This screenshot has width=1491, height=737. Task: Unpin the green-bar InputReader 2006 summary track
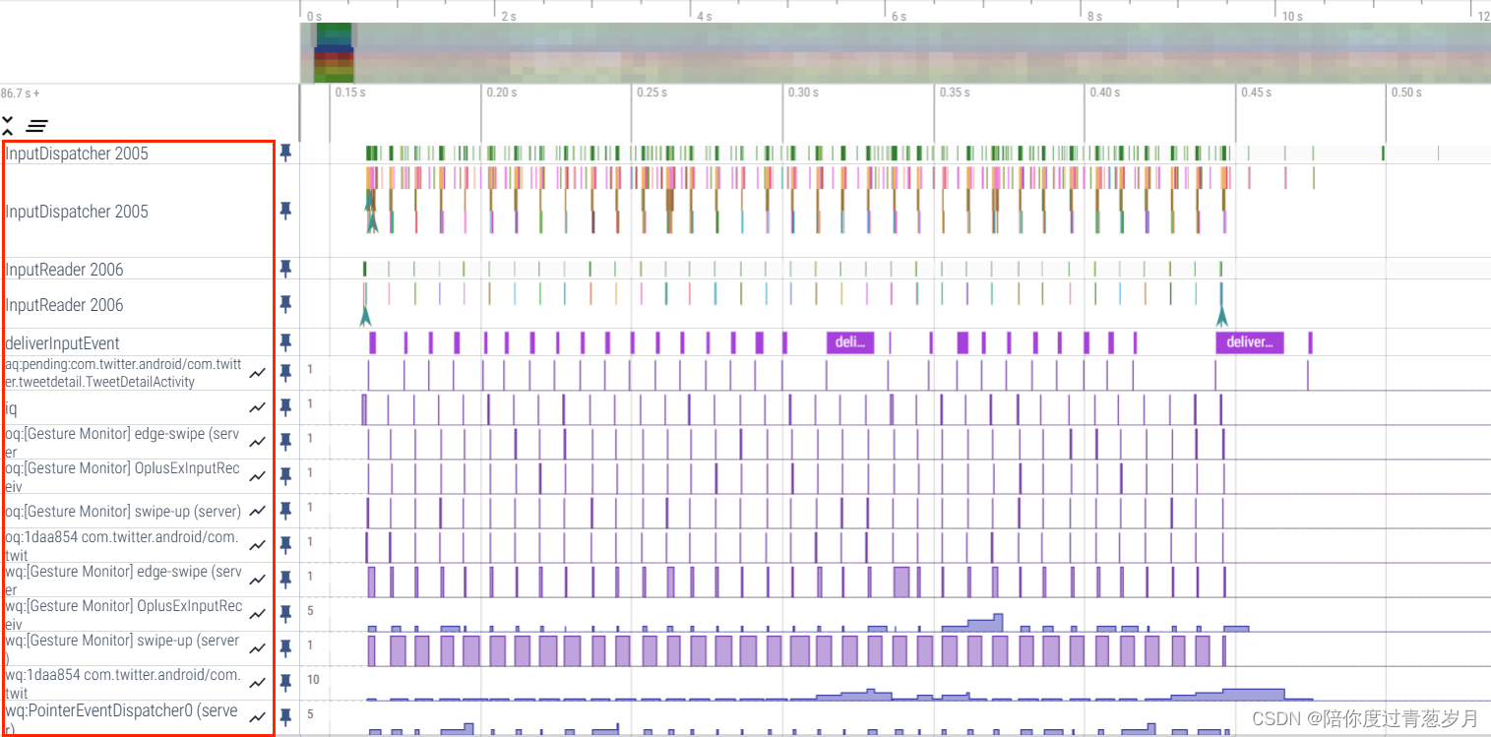[x=285, y=268]
